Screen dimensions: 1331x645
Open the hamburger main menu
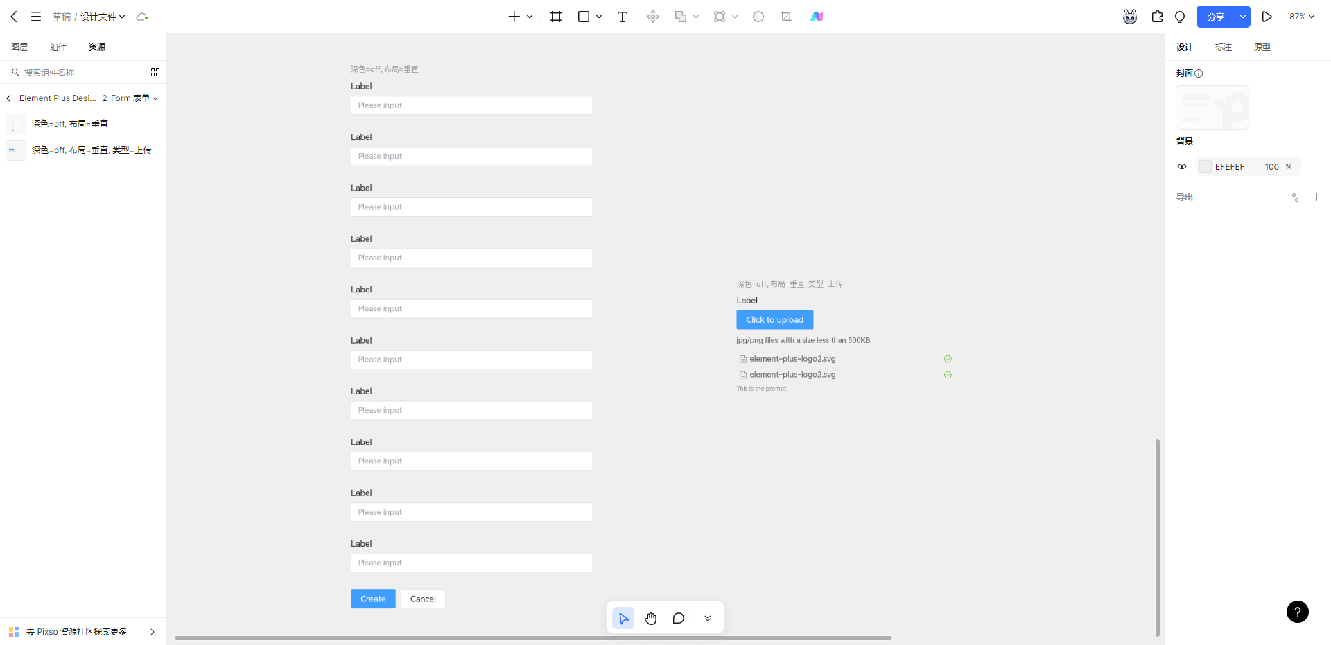tap(36, 17)
